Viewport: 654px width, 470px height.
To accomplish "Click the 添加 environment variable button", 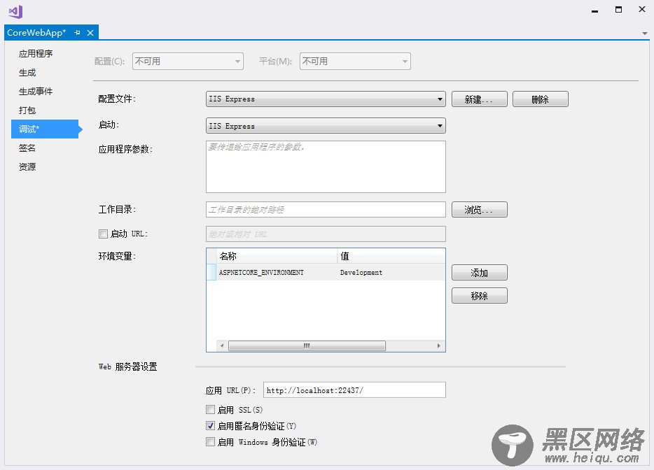I will 479,273.
